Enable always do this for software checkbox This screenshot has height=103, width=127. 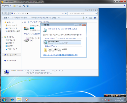(44, 35)
